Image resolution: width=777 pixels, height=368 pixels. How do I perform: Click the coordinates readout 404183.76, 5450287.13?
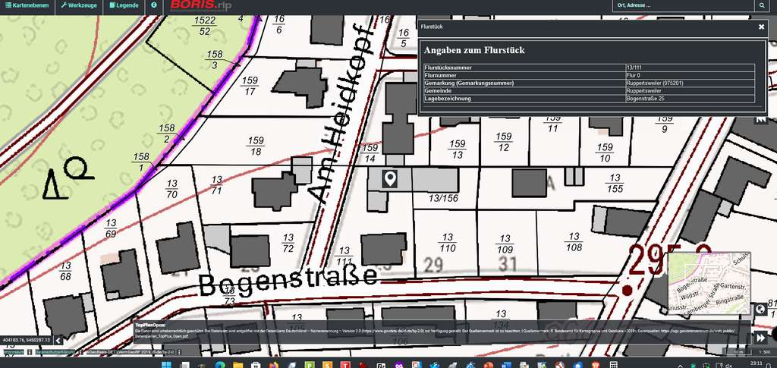click(26, 340)
